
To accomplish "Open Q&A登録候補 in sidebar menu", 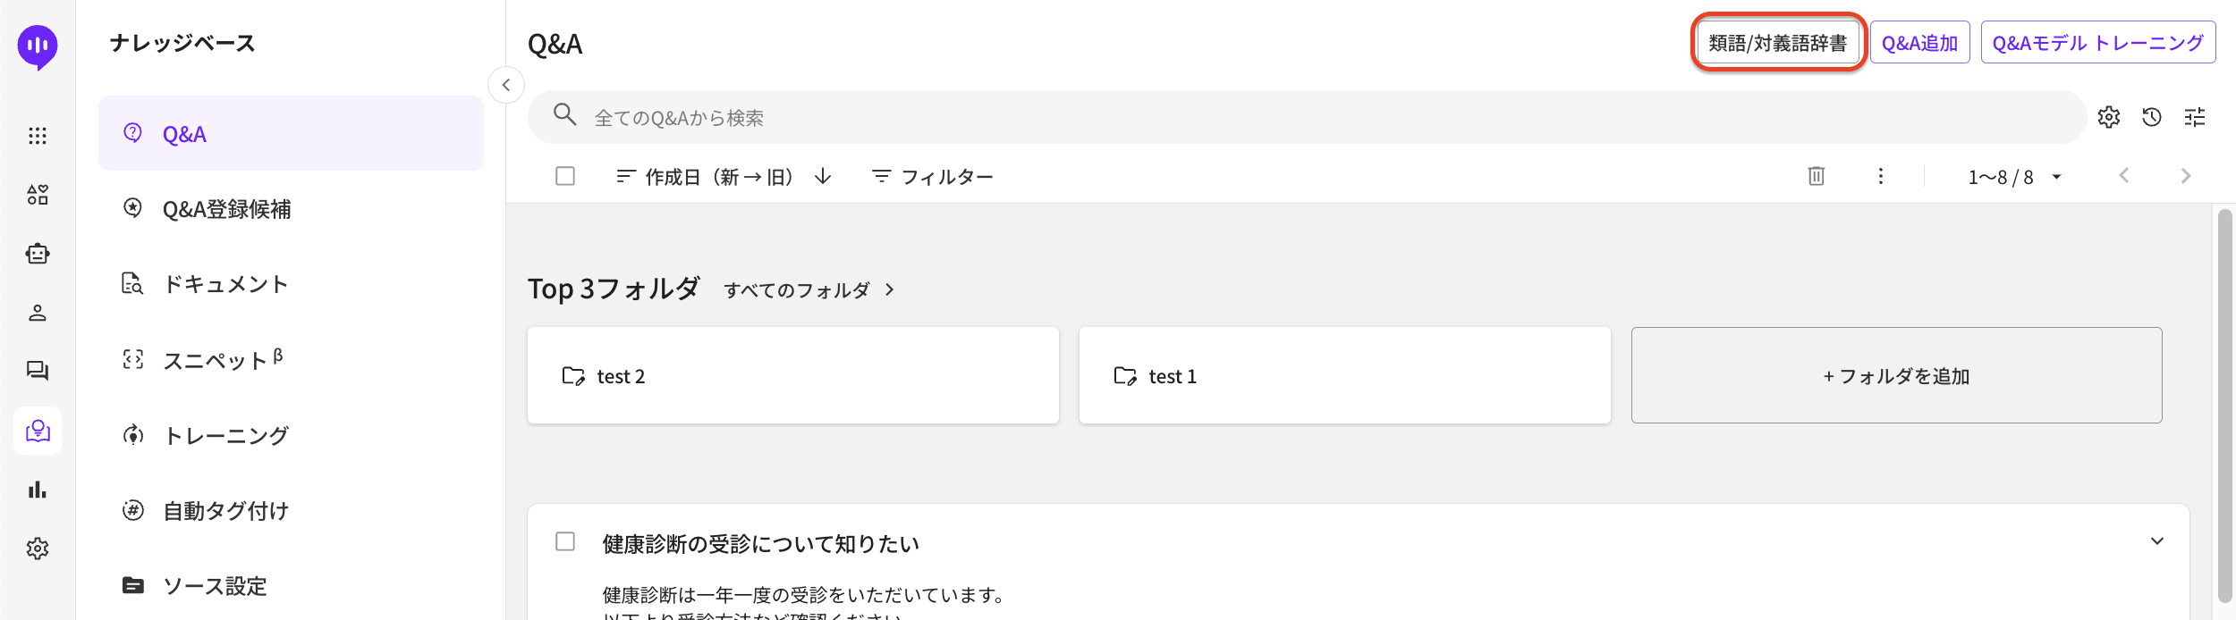I will [226, 209].
